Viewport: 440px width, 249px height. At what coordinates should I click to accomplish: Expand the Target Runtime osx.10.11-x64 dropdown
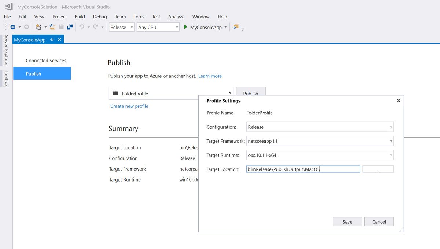pyautogui.click(x=391, y=155)
